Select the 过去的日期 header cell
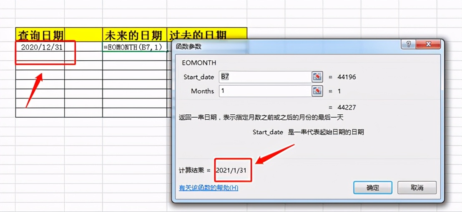The image size is (462, 212). (207, 35)
